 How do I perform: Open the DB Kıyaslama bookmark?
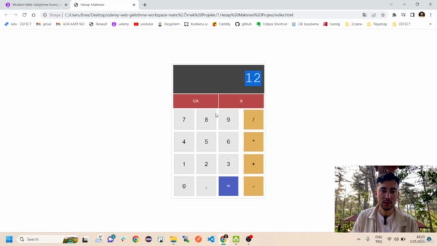(x=305, y=25)
